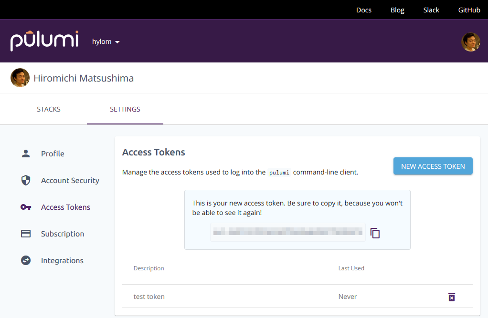
Task: Open Profile settings
Action: point(53,154)
